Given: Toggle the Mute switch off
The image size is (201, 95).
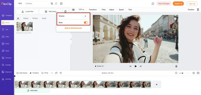Looking at the screenshot, I should tap(86, 23).
